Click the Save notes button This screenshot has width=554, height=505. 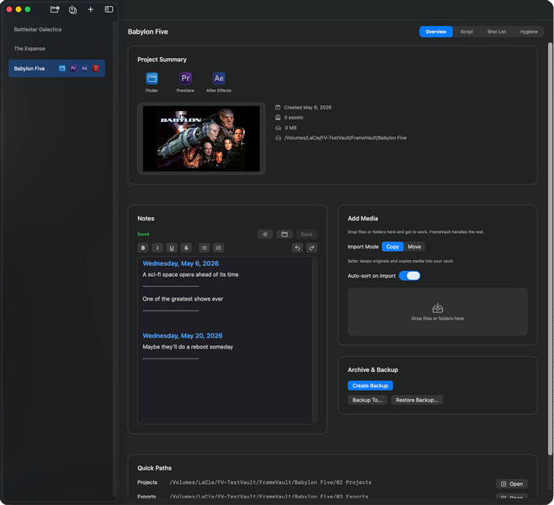pyautogui.click(x=306, y=234)
